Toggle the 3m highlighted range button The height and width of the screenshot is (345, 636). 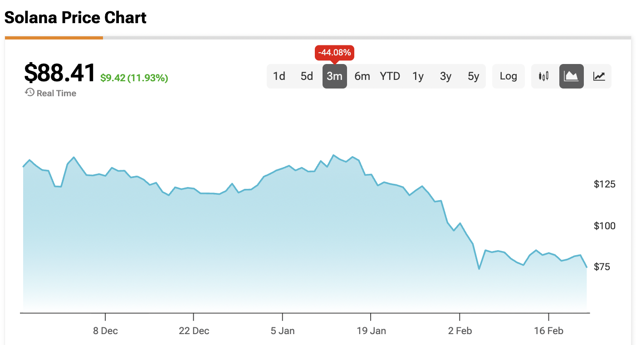pos(334,76)
